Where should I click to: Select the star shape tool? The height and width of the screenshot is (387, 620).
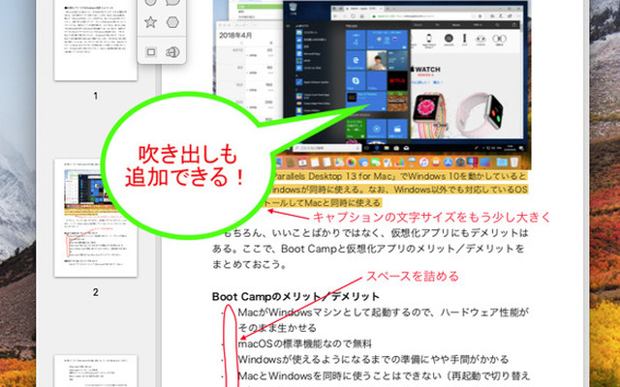point(150,22)
